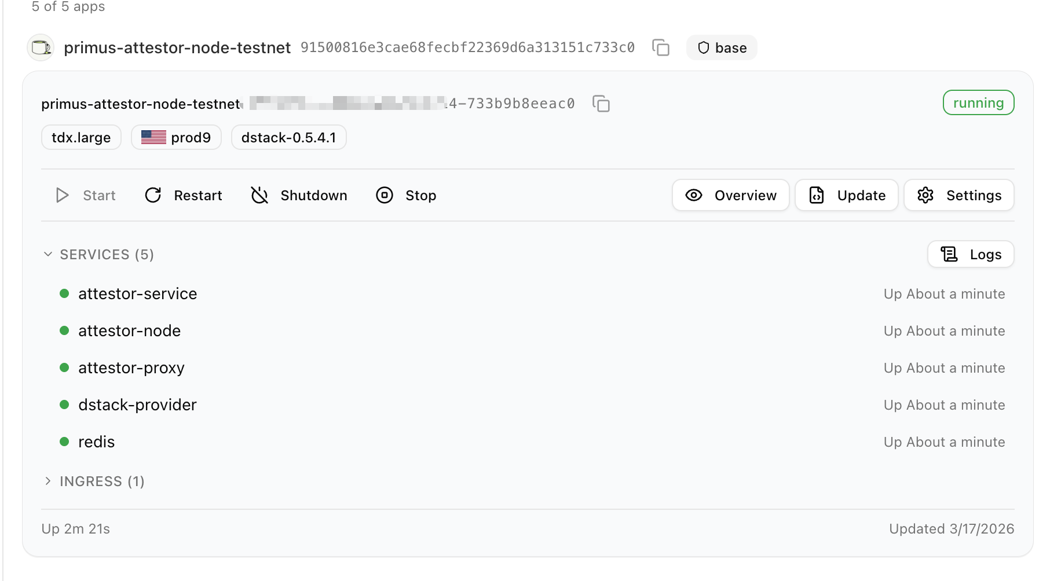Click the Restart circular arrow icon

point(153,196)
